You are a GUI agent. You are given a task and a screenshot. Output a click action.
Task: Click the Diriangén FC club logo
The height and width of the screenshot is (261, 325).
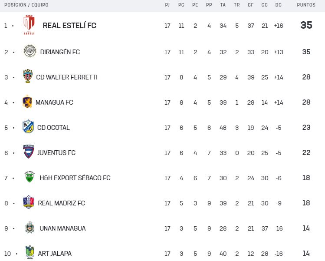click(30, 52)
